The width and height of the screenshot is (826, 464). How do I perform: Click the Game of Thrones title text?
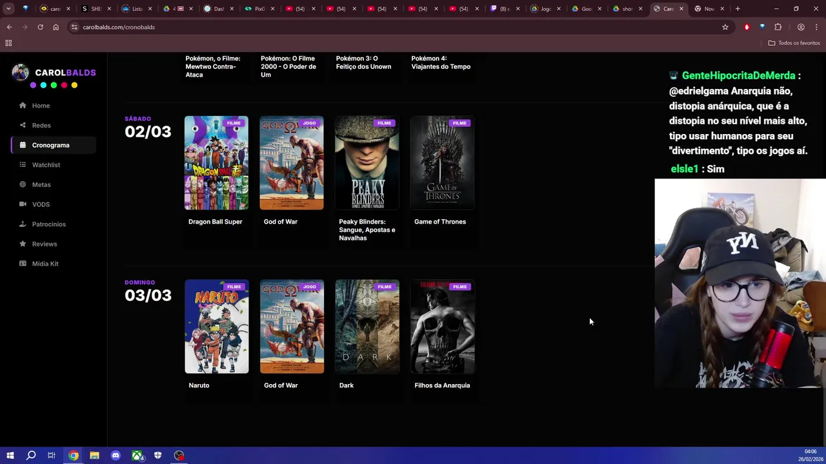point(440,222)
